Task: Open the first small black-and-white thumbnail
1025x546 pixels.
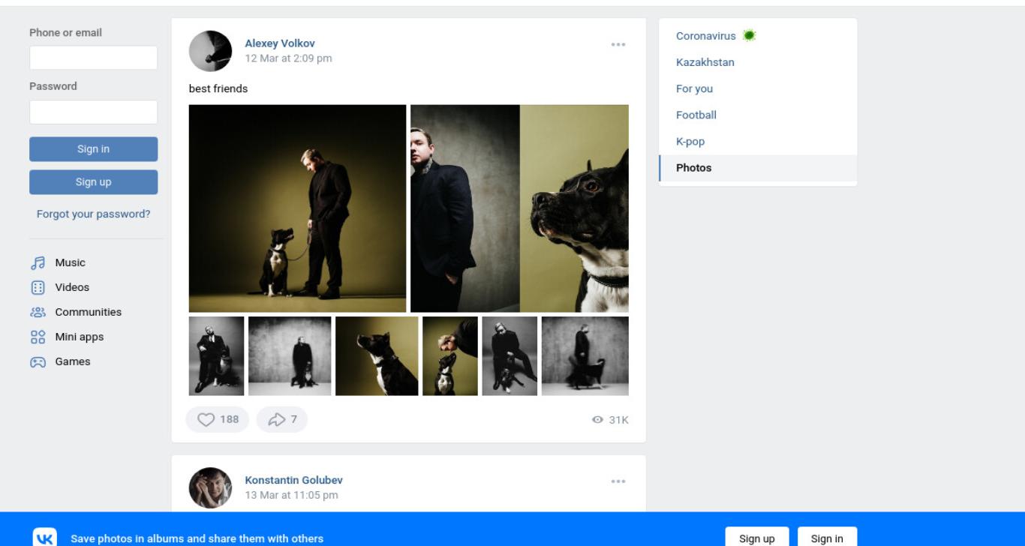Action: point(216,356)
